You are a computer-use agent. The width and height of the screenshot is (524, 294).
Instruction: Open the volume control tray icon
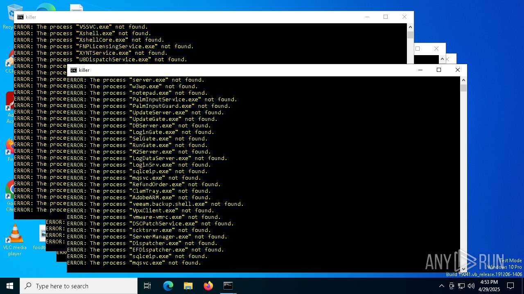(x=471, y=286)
